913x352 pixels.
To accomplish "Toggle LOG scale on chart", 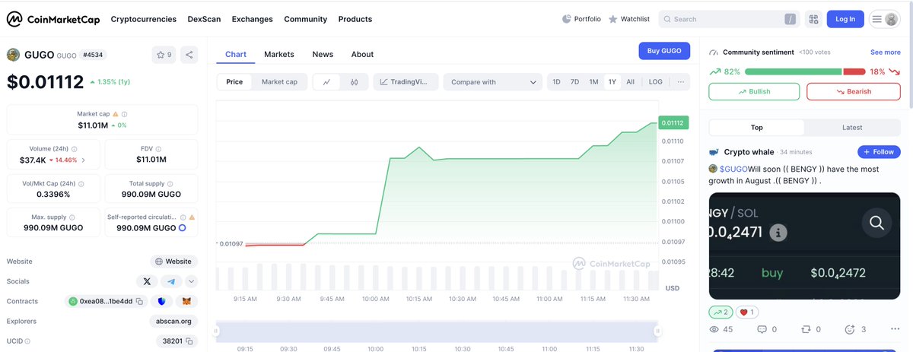I will click(x=655, y=82).
